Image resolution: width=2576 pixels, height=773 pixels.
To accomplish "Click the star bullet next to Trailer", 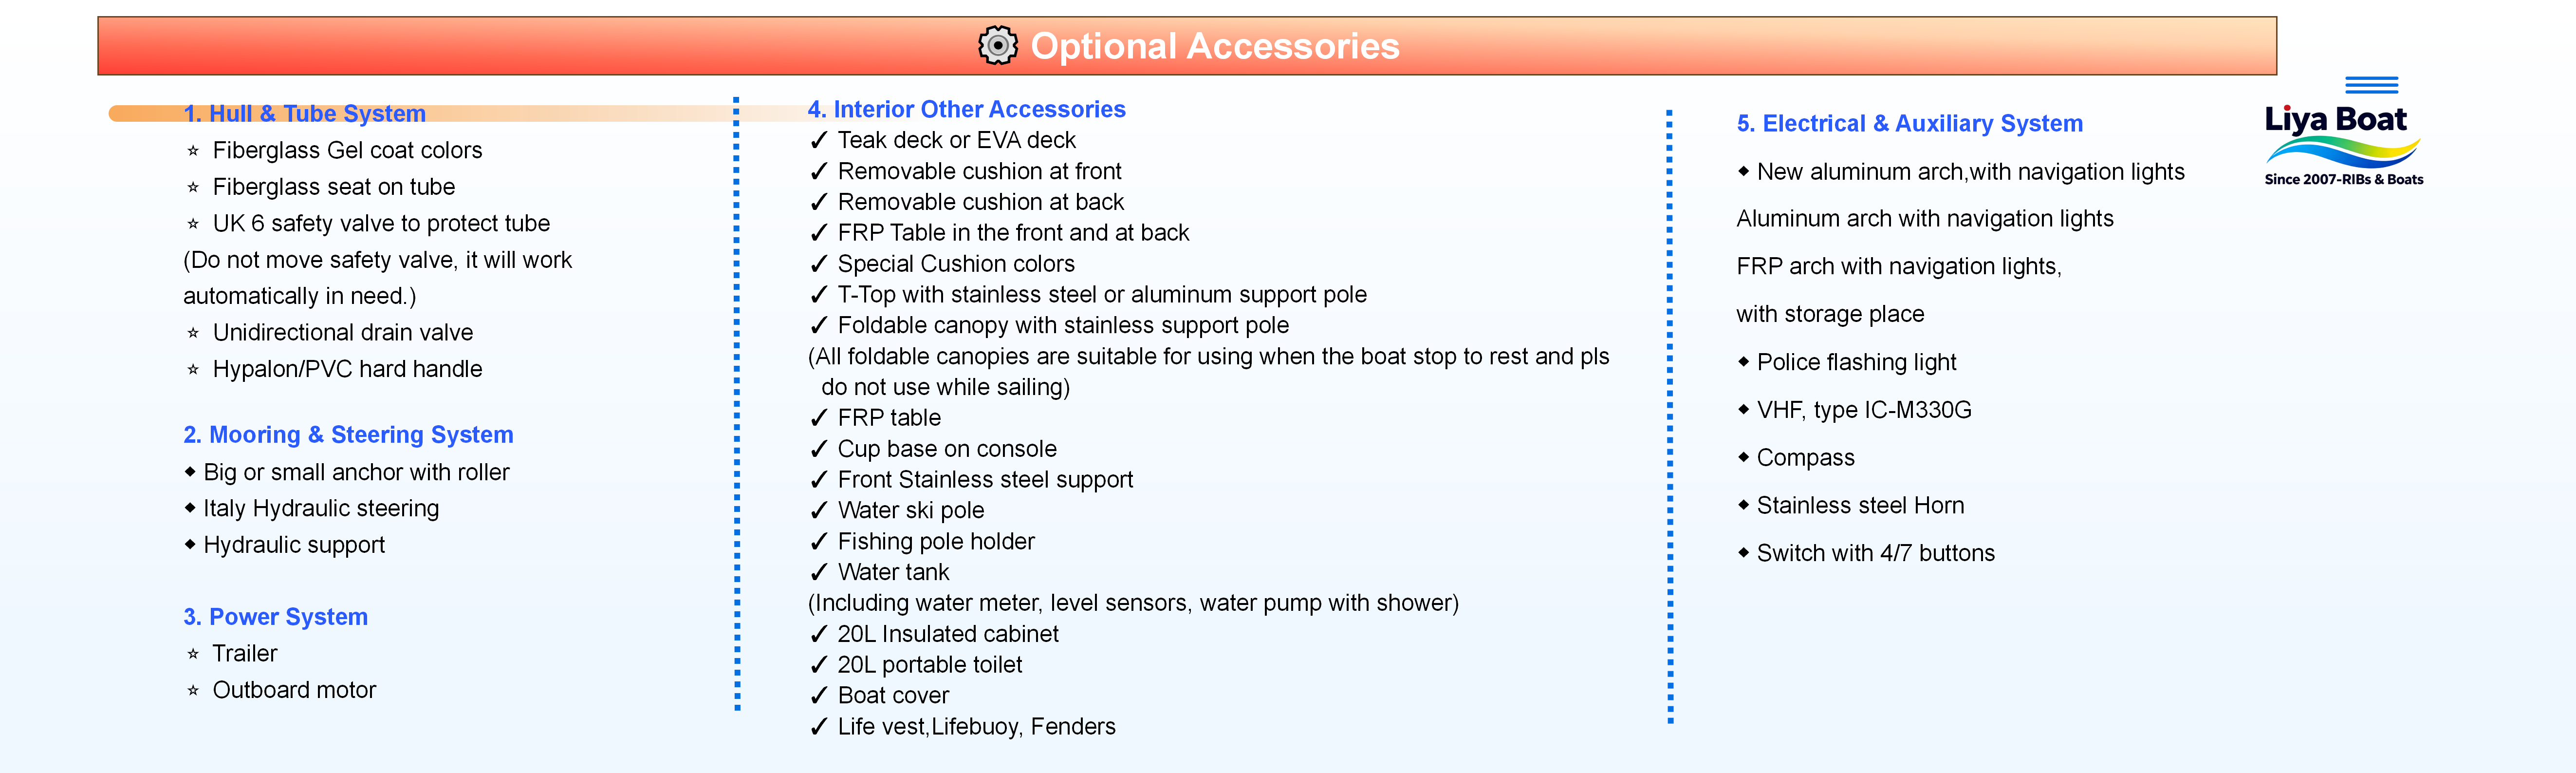I will 193,654.
